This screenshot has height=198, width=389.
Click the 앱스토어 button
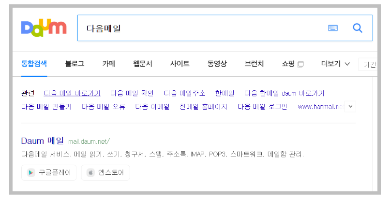point(105,172)
